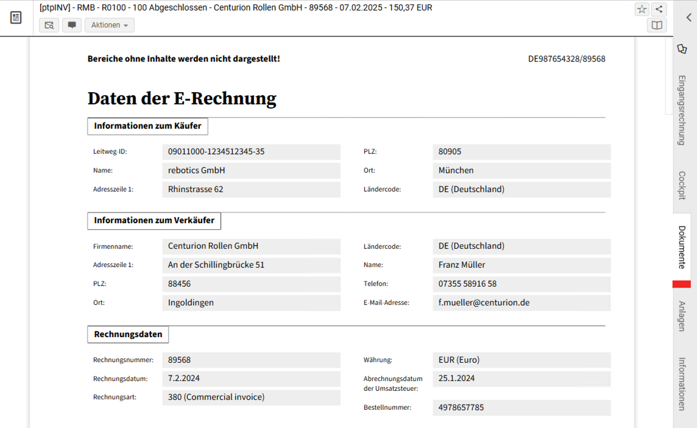
Task: Click the Rechnungsnummer value 89568
Action: pos(251,360)
